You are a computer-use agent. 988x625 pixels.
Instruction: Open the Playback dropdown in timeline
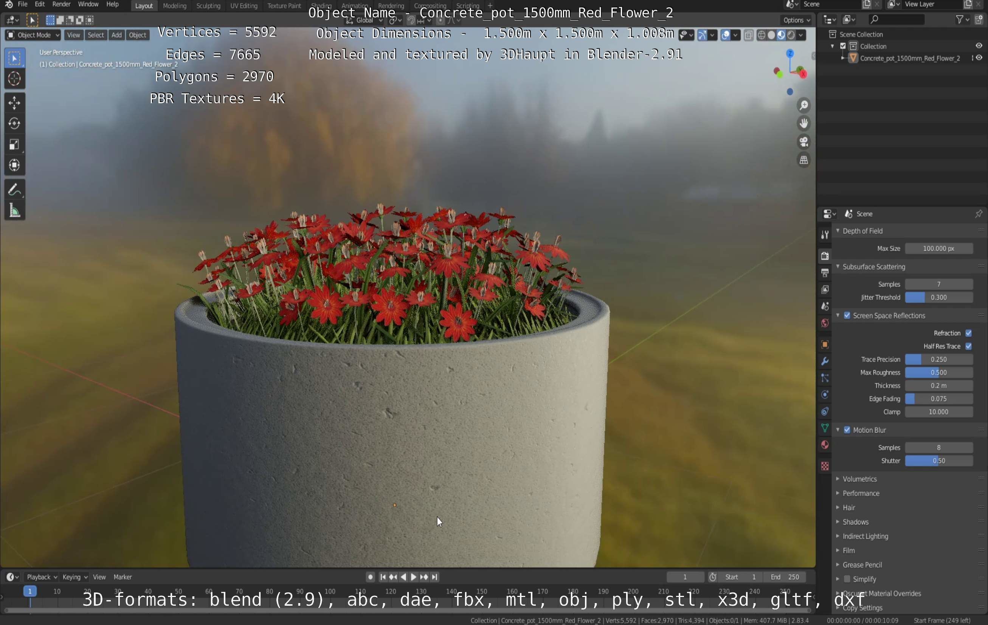pos(42,577)
